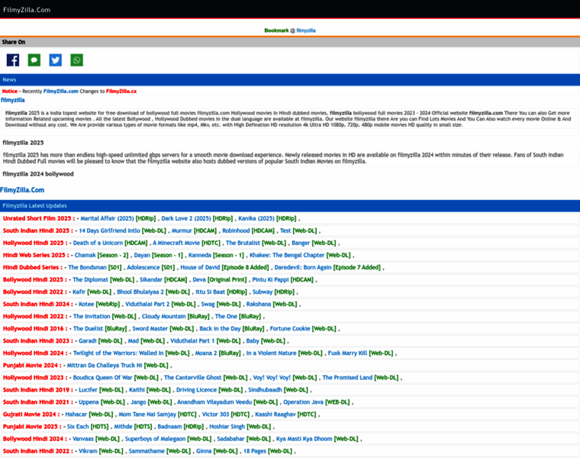Open Marital Affair (2025) movie
The height and width of the screenshot is (458, 580).
107,218
